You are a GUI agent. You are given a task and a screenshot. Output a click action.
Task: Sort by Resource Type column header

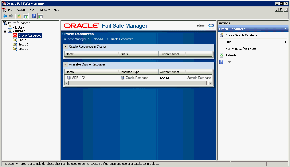[x=138, y=72]
